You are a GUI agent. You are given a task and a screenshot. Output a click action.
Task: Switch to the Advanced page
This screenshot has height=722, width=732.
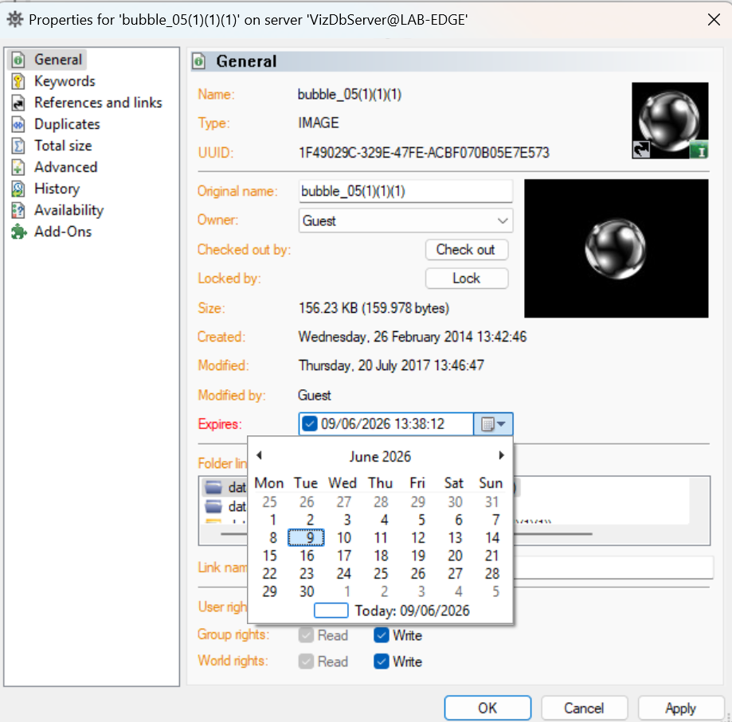[66, 167]
